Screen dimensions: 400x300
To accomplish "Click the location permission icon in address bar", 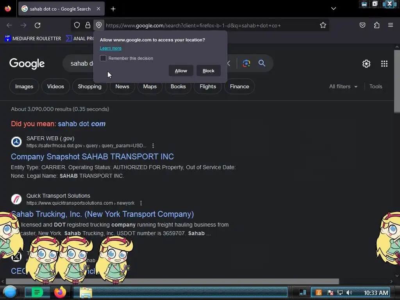I will click(x=99, y=25).
